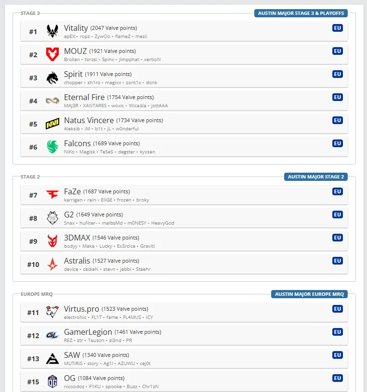Click the SAW triangle logo
The image size is (367, 392).
[x=52, y=358]
